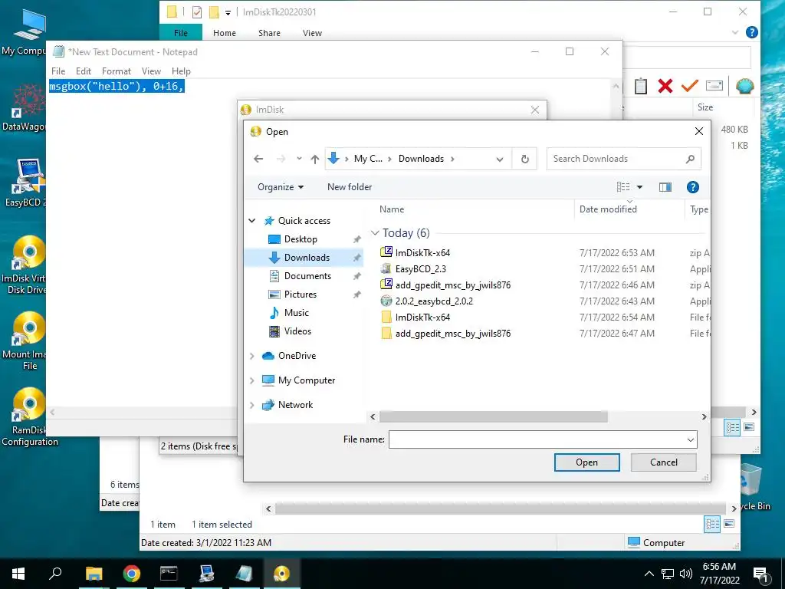This screenshot has height=589, width=785.
Task: Click the view layout icon in Open dialog
Action: (x=623, y=187)
